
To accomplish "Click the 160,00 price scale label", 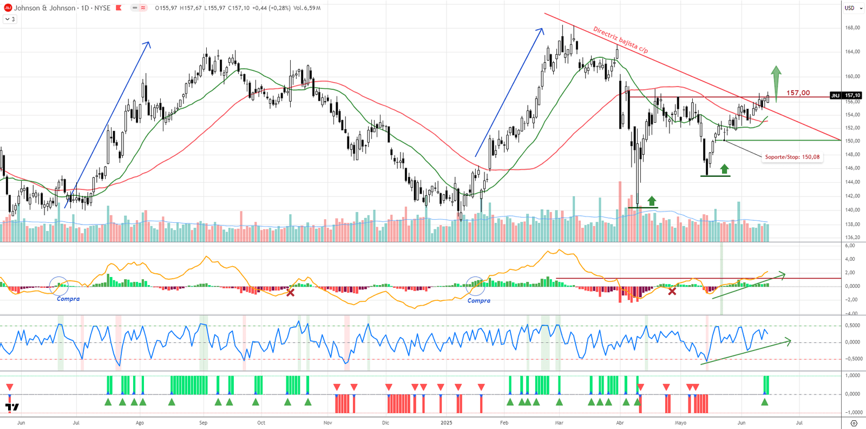I will 853,76.
